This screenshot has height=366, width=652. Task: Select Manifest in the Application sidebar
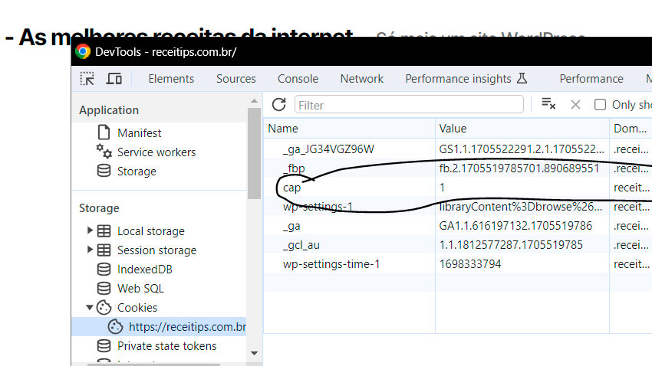(x=139, y=132)
